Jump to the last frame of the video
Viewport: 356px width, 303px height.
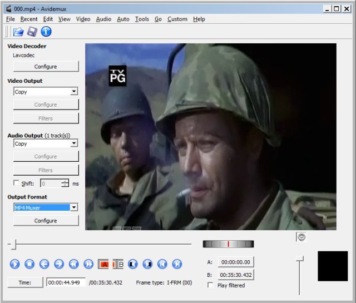pyautogui.click(x=177, y=264)
